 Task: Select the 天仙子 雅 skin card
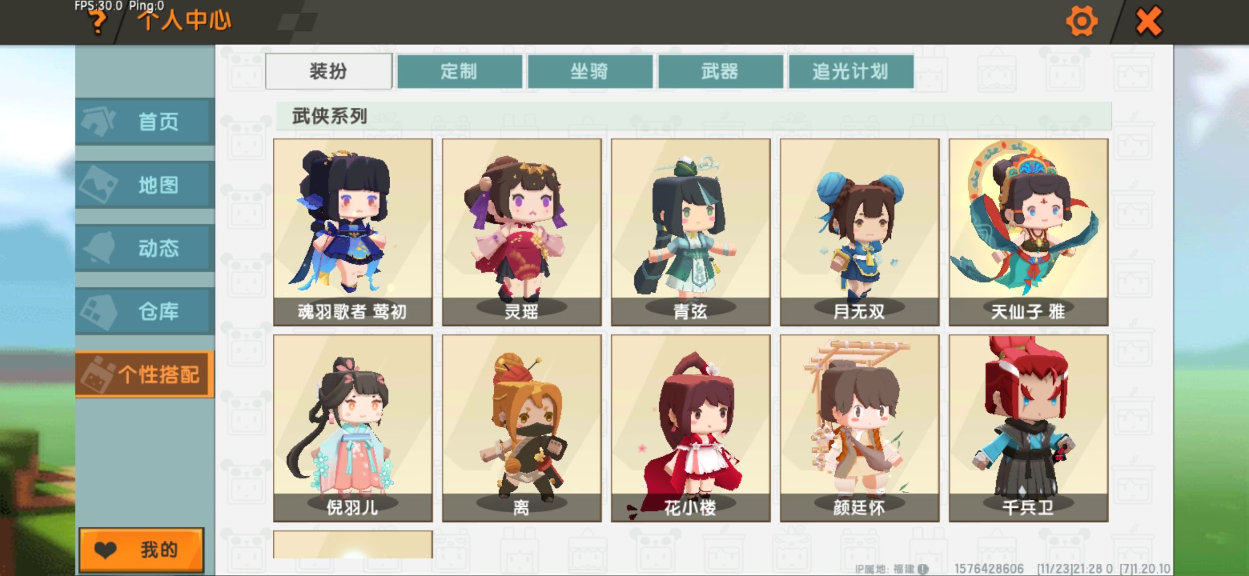coord(1029,232)
